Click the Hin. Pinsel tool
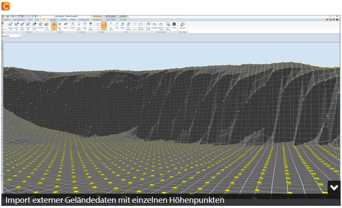 (x=47, y=26)
